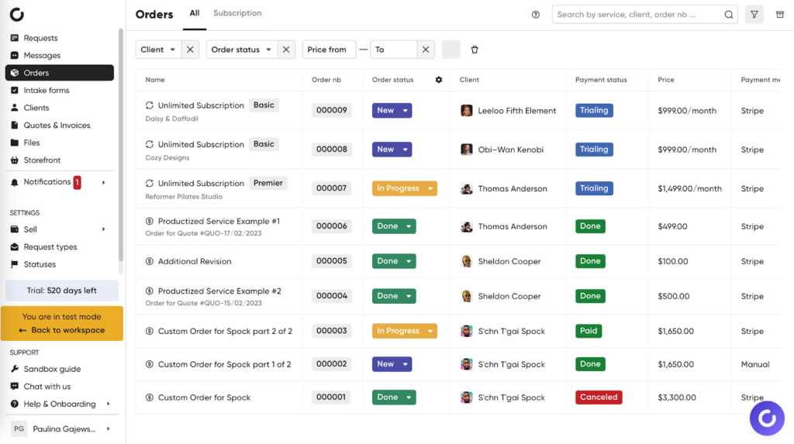Expand the Notifications submenu arrow
This screenshot has height=444, width=794.
(104, 182)
